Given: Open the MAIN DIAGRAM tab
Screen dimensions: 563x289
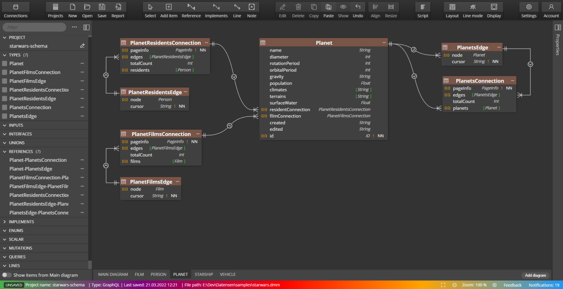Looking at the screenshot, I should tap(113, 274).
